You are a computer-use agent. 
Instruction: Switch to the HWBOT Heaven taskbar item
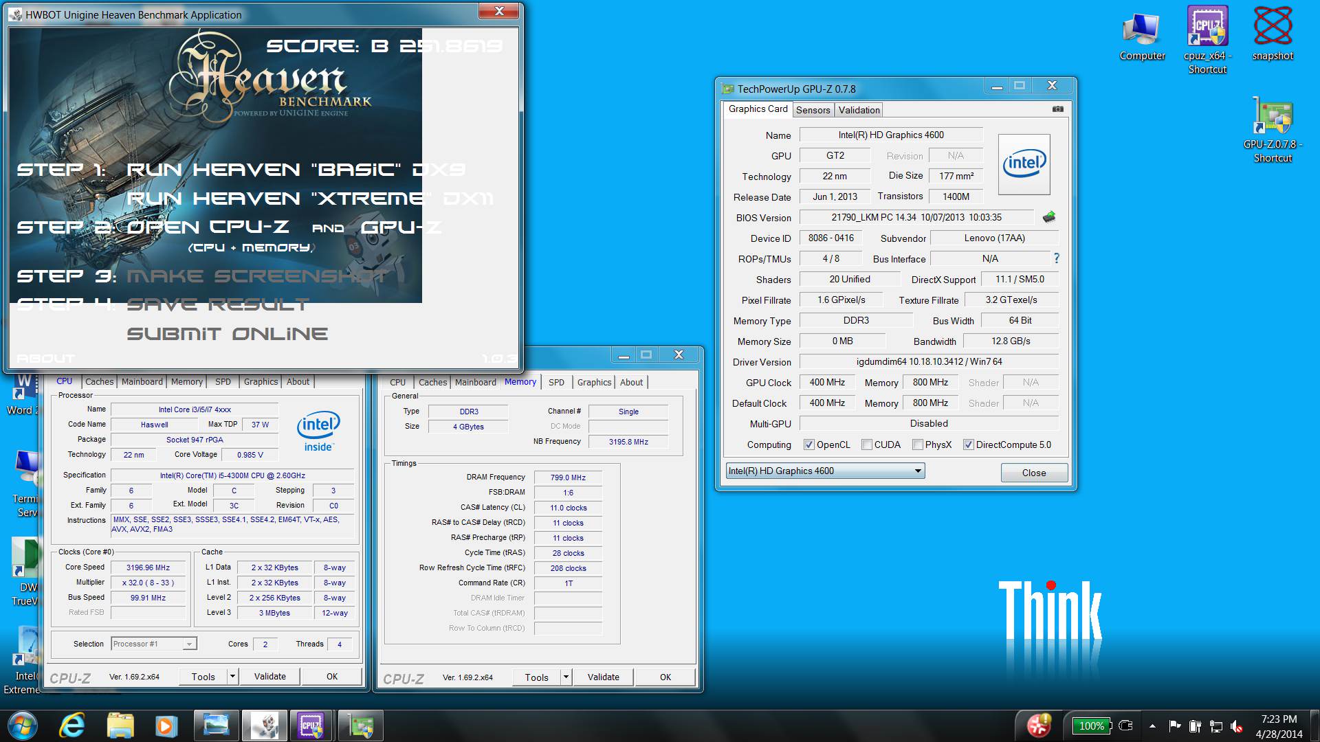pos(264,726)
